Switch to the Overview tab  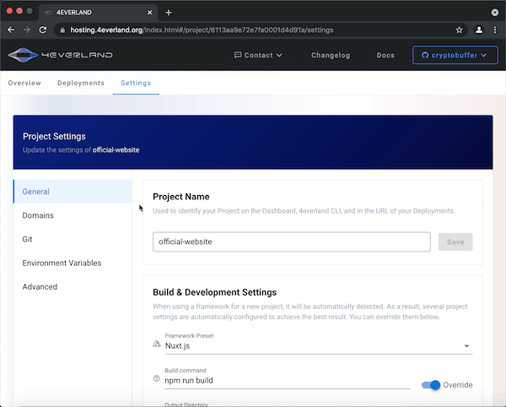click(24, 83)
